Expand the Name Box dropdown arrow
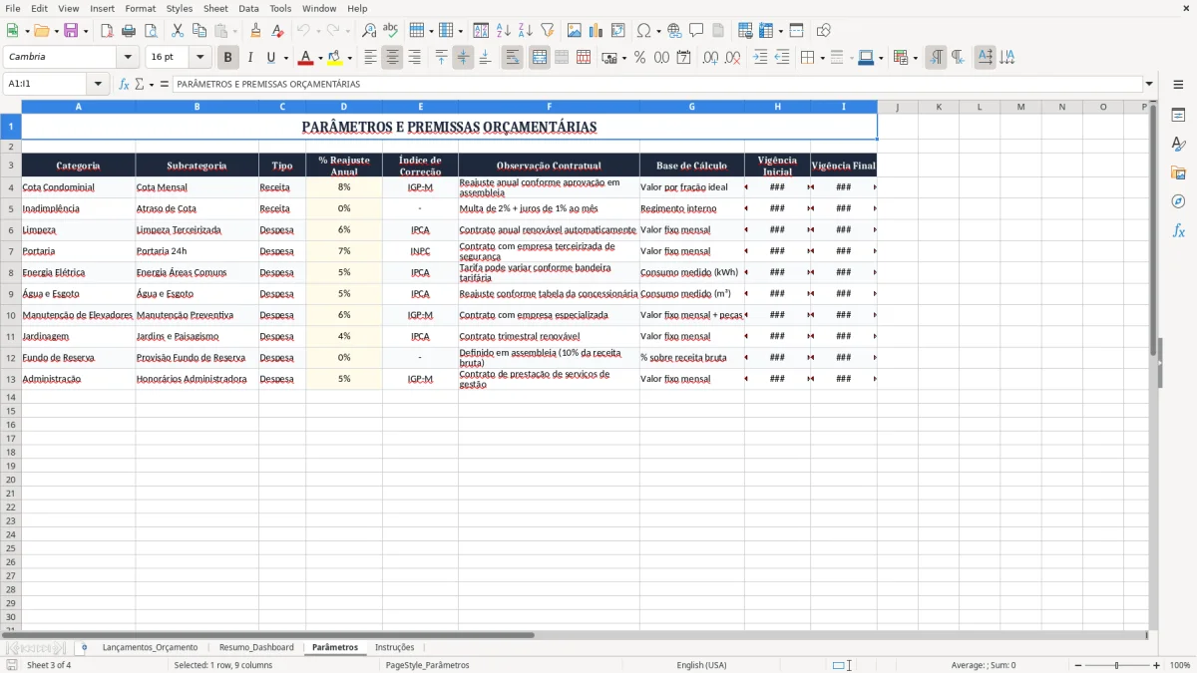 [x=98, y=84]
